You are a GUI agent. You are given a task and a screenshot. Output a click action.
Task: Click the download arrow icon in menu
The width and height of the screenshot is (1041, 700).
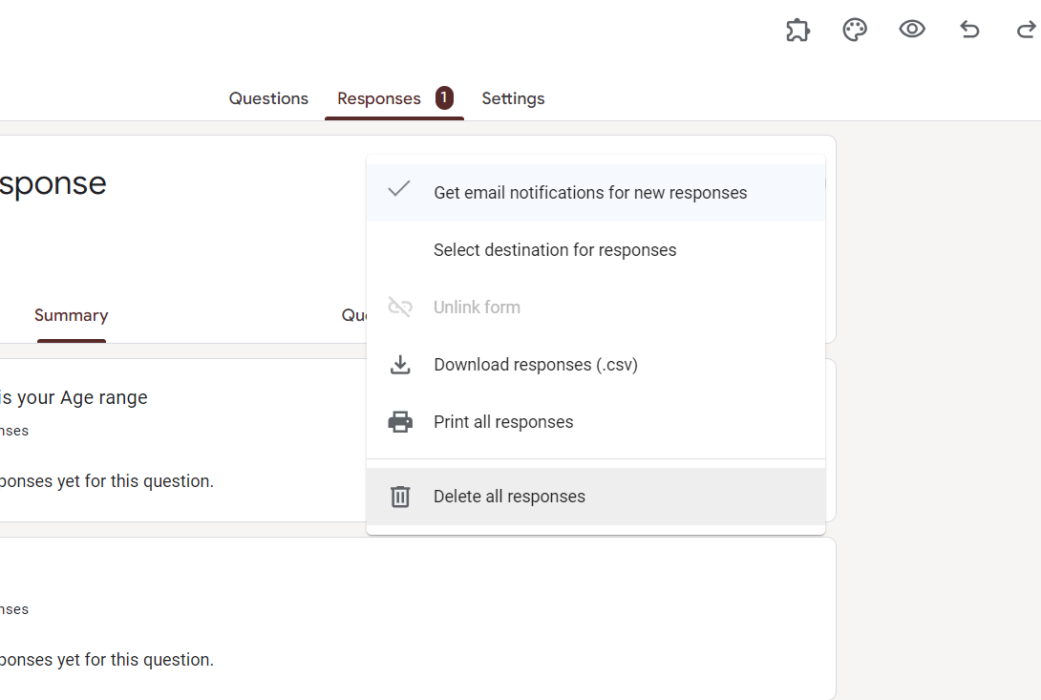coord(400,365)
